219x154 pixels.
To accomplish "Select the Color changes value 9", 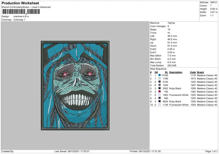I will click(168, 26).
